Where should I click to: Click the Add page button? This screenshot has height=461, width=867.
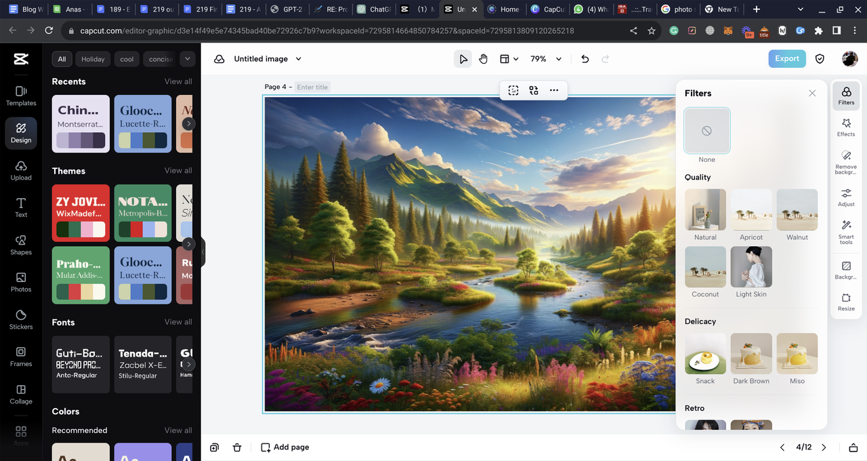coord(285,447)
